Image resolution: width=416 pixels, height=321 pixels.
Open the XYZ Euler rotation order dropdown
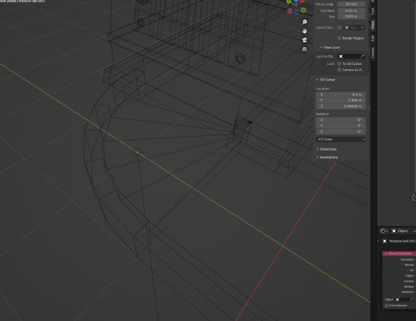pyautogui.click(x=341, y=139)
